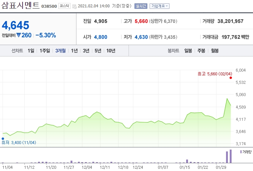Click the 01/29 date axis label
Image resolution: width=253 pixels, height=171 pixels.
tap(221, 167)
